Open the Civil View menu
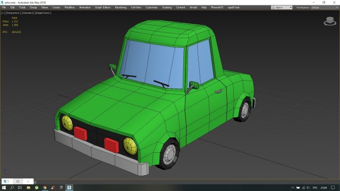The image size is (340, 191). [136, 7]
